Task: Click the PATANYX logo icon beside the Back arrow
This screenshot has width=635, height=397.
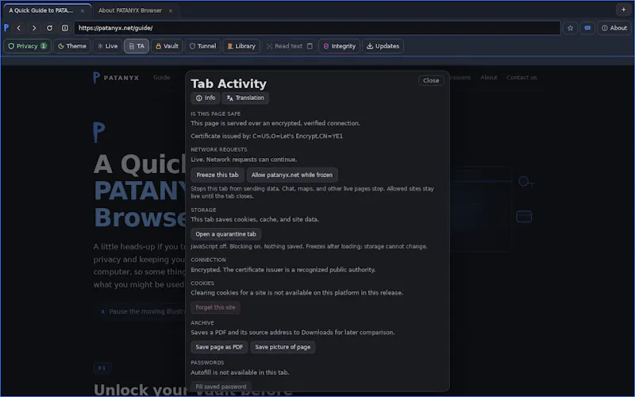Action: pyautogui.click(x=6, y=28)
